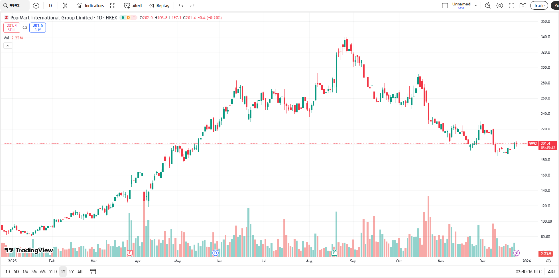Click the Trade button

coord(539,5)
